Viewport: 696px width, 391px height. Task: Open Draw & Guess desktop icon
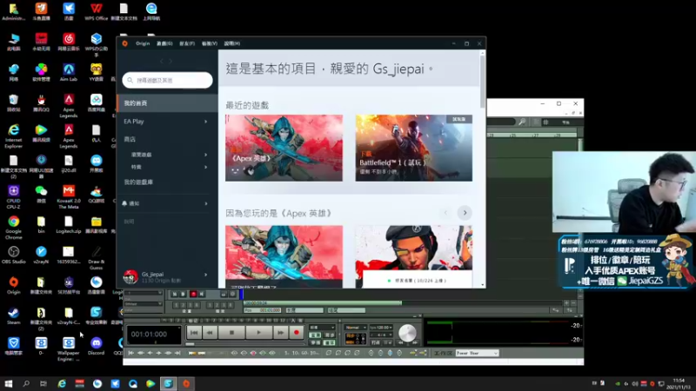[x=96, y=257]
